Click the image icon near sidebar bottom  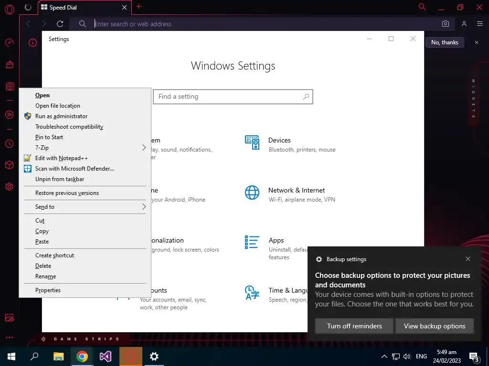[10, 317]
